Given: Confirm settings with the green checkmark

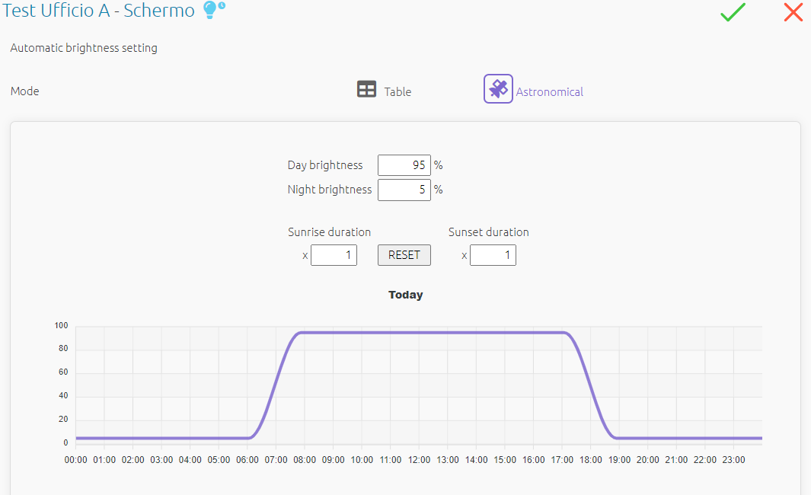Looking at the screenshot, I should 733,12.
